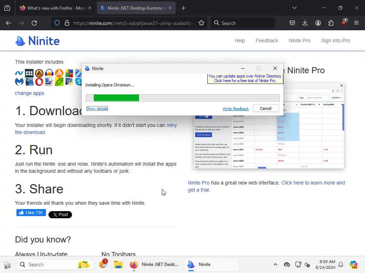365x273 pixels.
Task: Open Firefox account menu
Action: coord(318,23)
